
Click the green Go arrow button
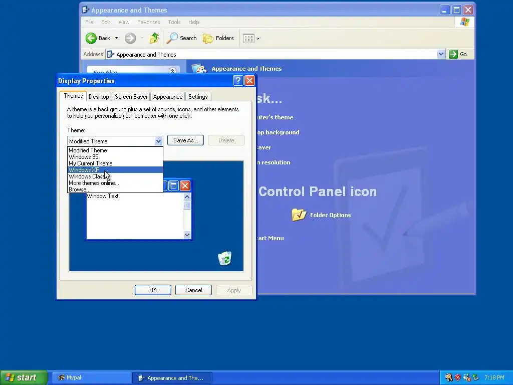(453, 54)
